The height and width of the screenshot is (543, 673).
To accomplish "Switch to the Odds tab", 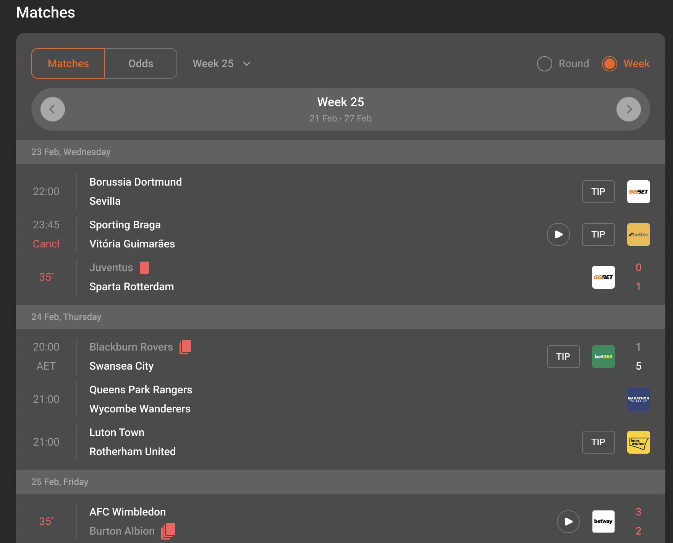I will tap(140, 63).
